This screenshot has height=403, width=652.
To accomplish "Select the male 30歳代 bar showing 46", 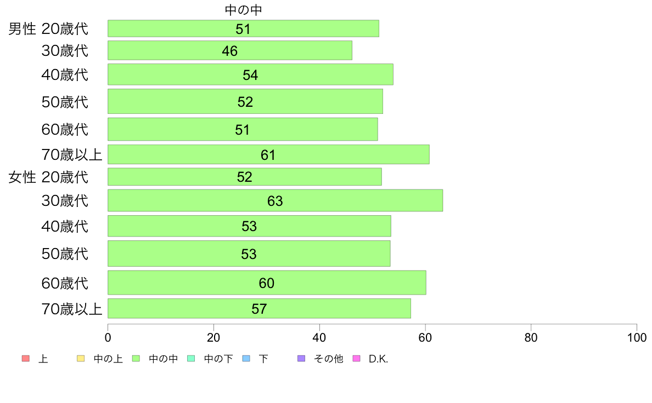I will [x=230, y=50].
